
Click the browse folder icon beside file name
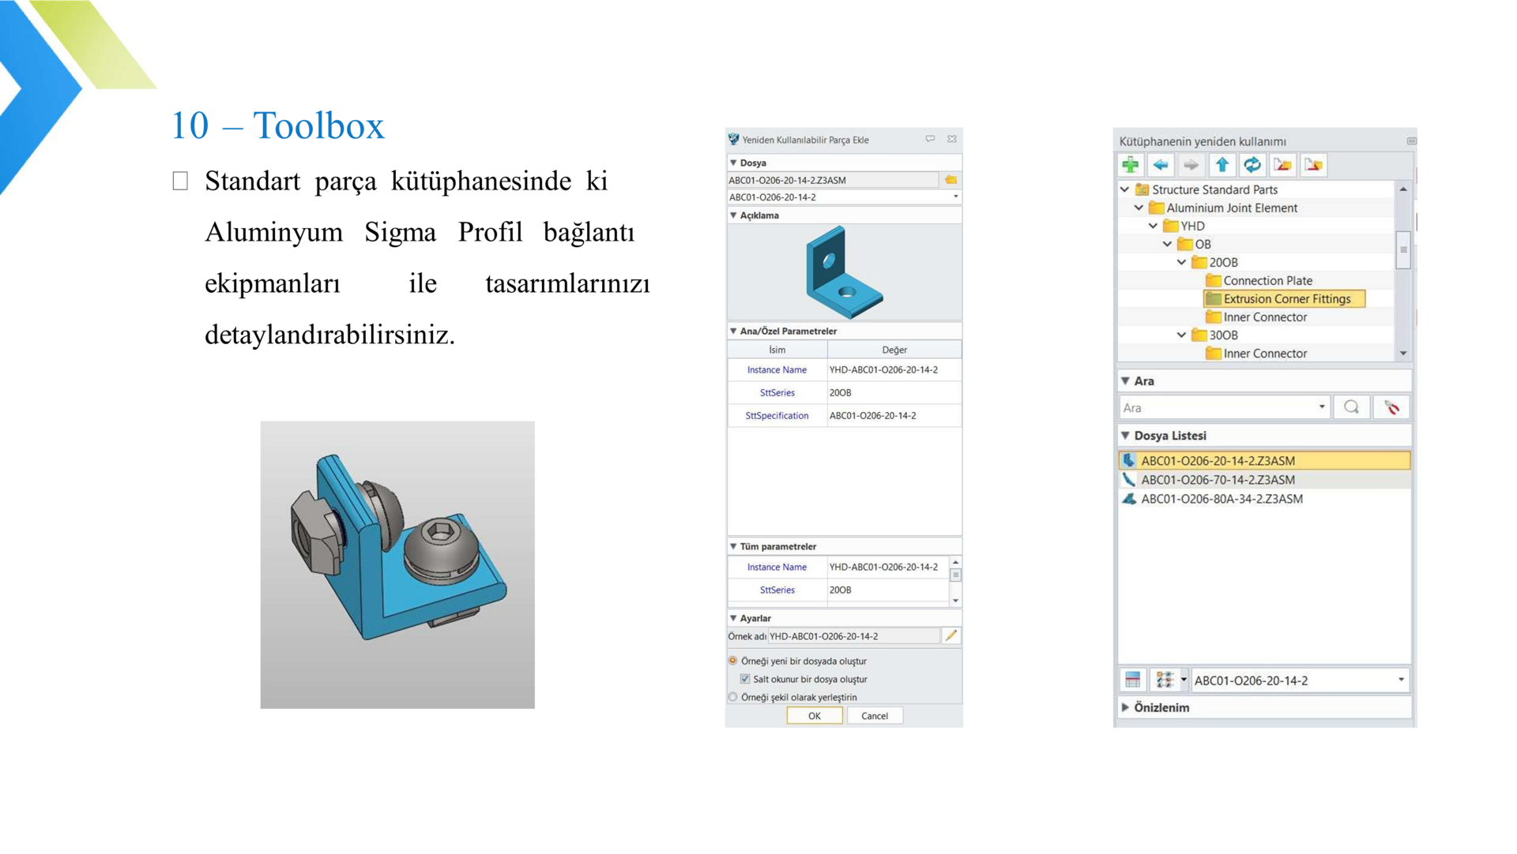[x=950, y=180]
